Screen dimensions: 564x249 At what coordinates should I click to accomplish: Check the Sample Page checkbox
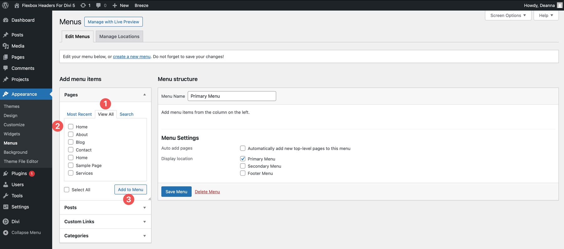click(71, 165)
